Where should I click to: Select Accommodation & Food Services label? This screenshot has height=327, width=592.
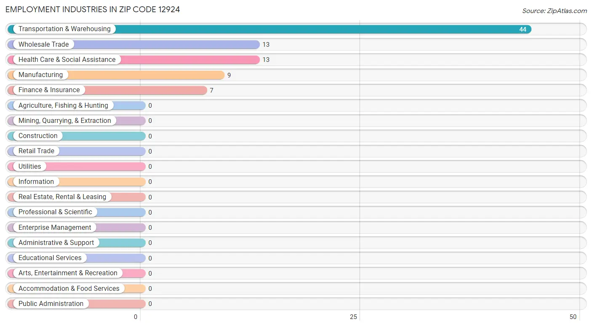point(69,288)
